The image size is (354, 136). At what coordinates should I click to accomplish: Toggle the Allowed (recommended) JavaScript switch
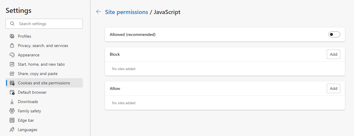334,34
